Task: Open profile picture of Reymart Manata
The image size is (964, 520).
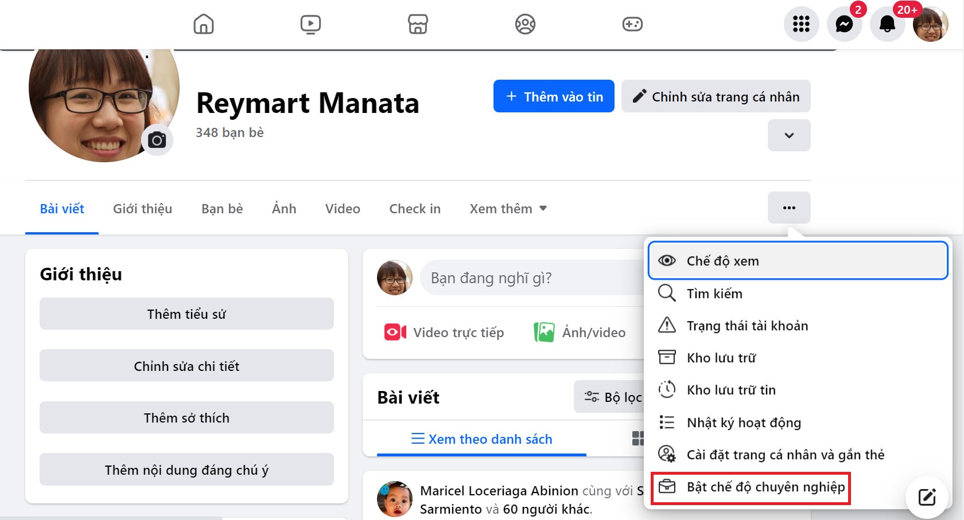Action: pyautogui.click(x=104, y=97)
